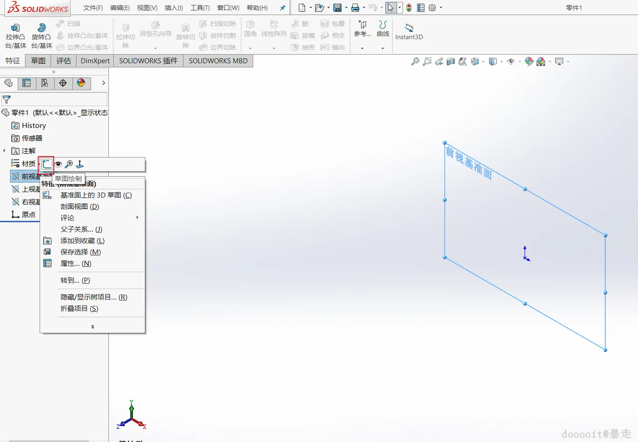
Task: Switch to the 草图 ribbon tab
Action: click(38, 61)
